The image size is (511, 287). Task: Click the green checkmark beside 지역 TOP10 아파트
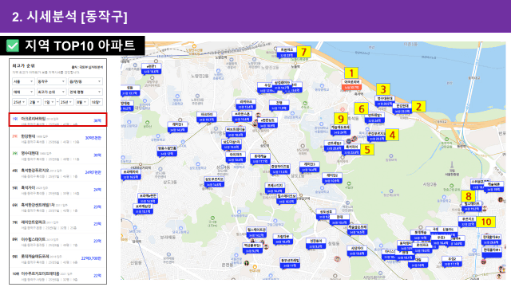[13, 46]
